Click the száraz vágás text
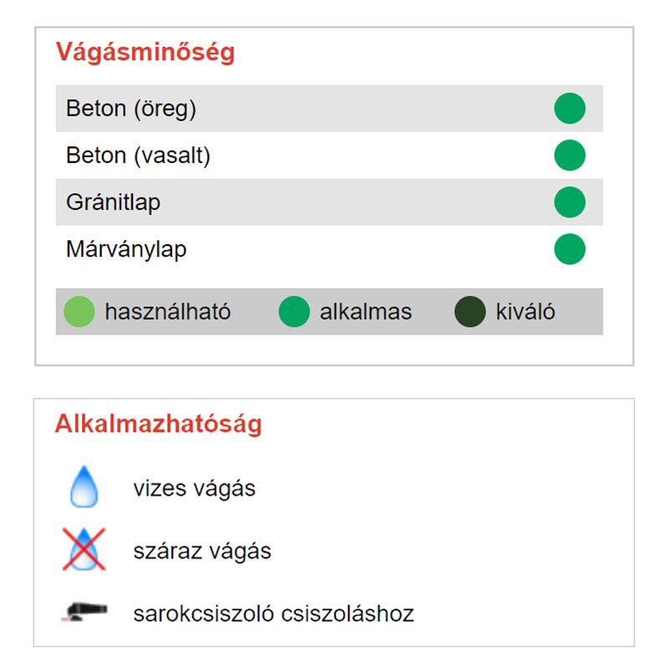This screenshot has height=669, width=669. click(202, 551)
